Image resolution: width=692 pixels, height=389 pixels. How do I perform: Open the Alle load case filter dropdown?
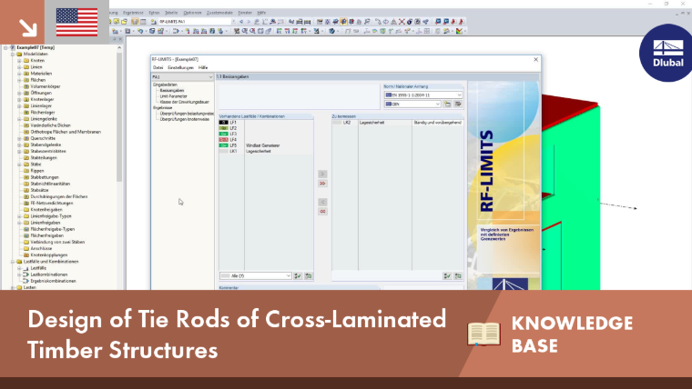(x=256, y=275)
